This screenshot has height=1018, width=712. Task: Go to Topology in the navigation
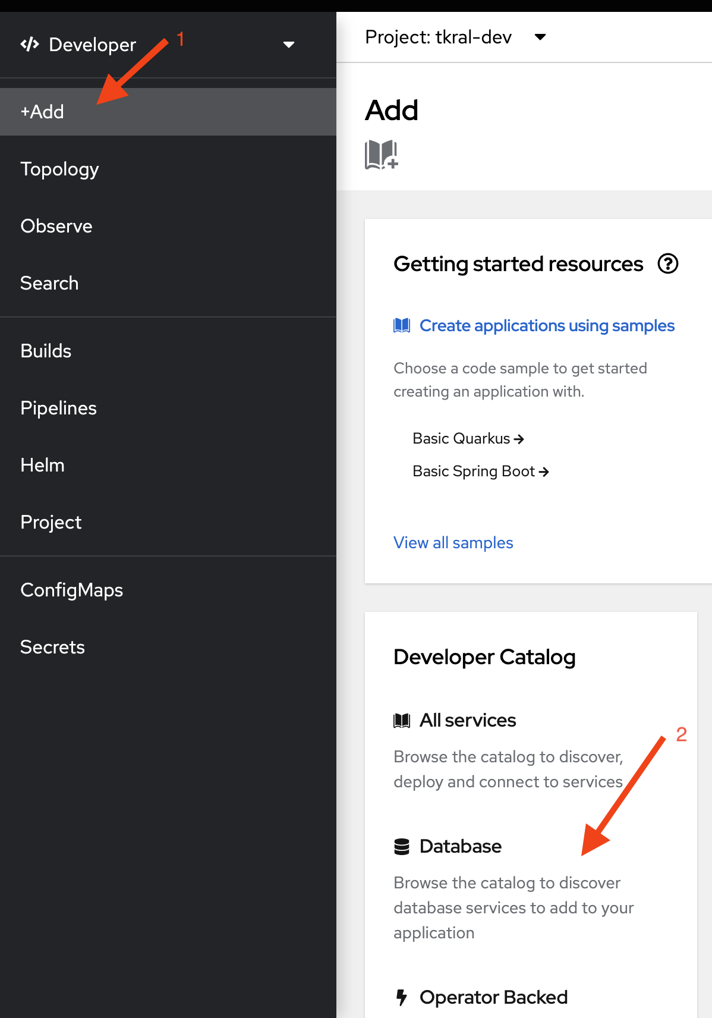click(59, 169)
